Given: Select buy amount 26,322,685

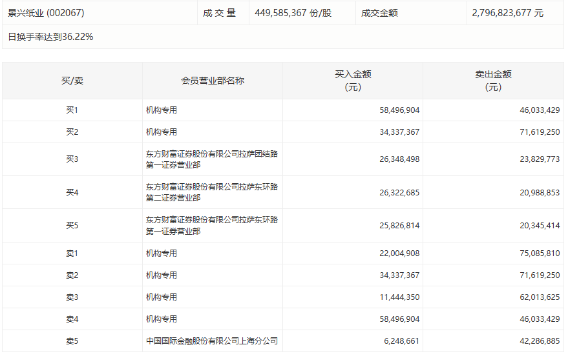Looking at the screenshot, I should 399,192.
